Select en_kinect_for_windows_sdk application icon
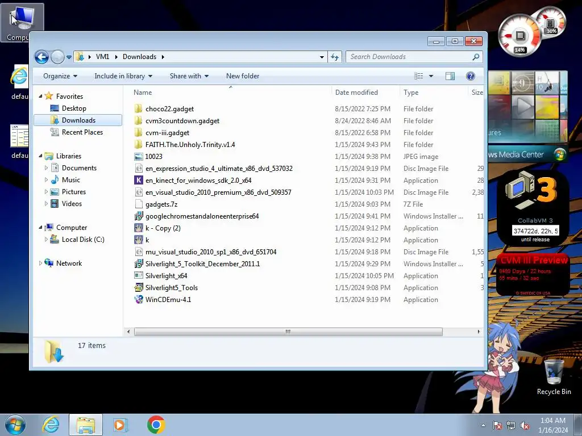 [x=139, y=180]
